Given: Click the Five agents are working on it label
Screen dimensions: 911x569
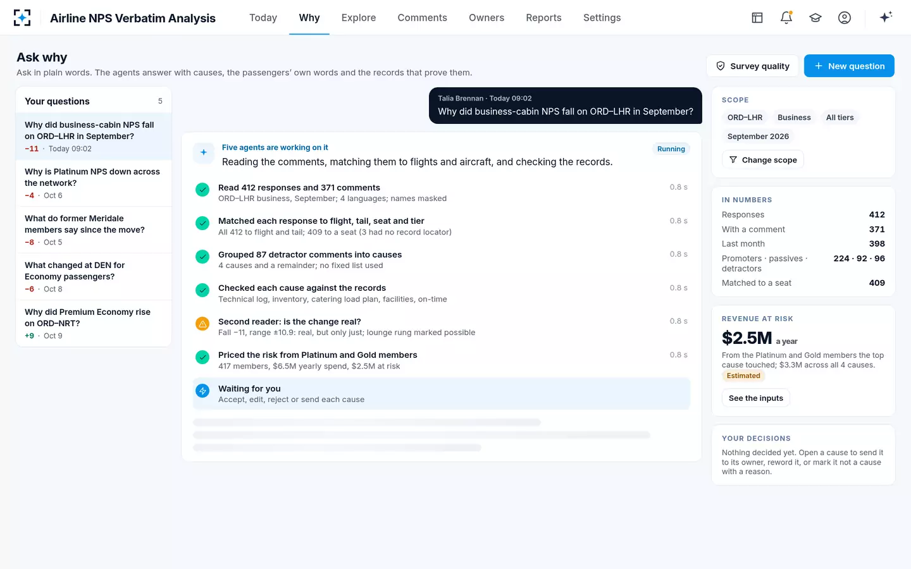Looking at the screenshot, I should click(275, 147).
